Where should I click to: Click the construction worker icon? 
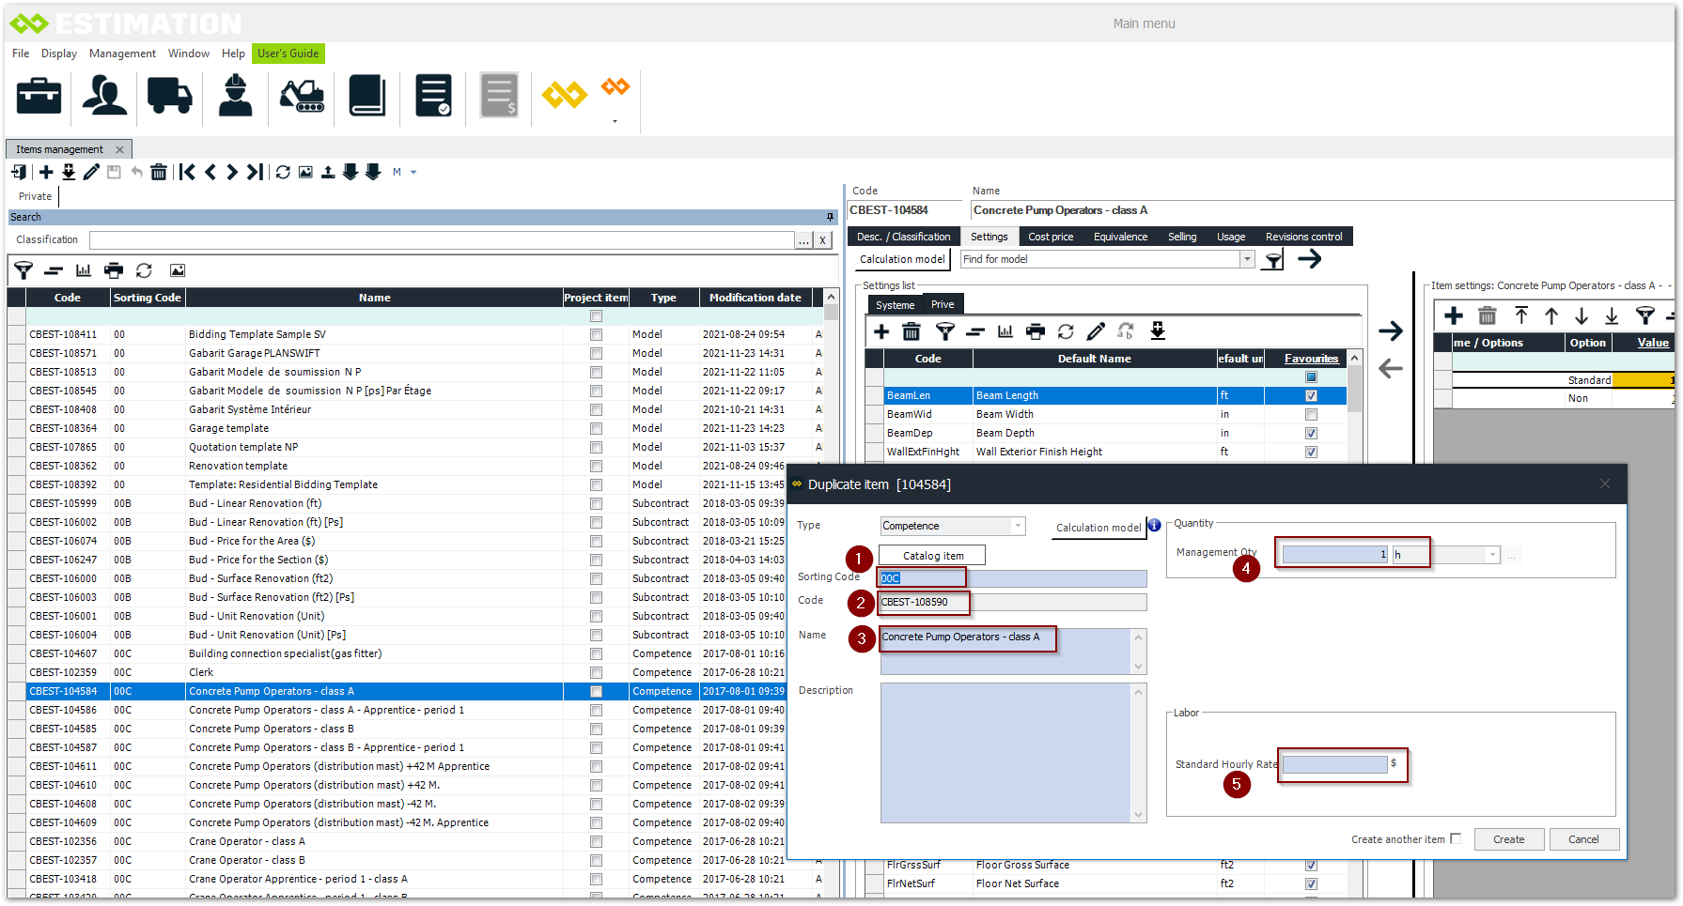235,96
